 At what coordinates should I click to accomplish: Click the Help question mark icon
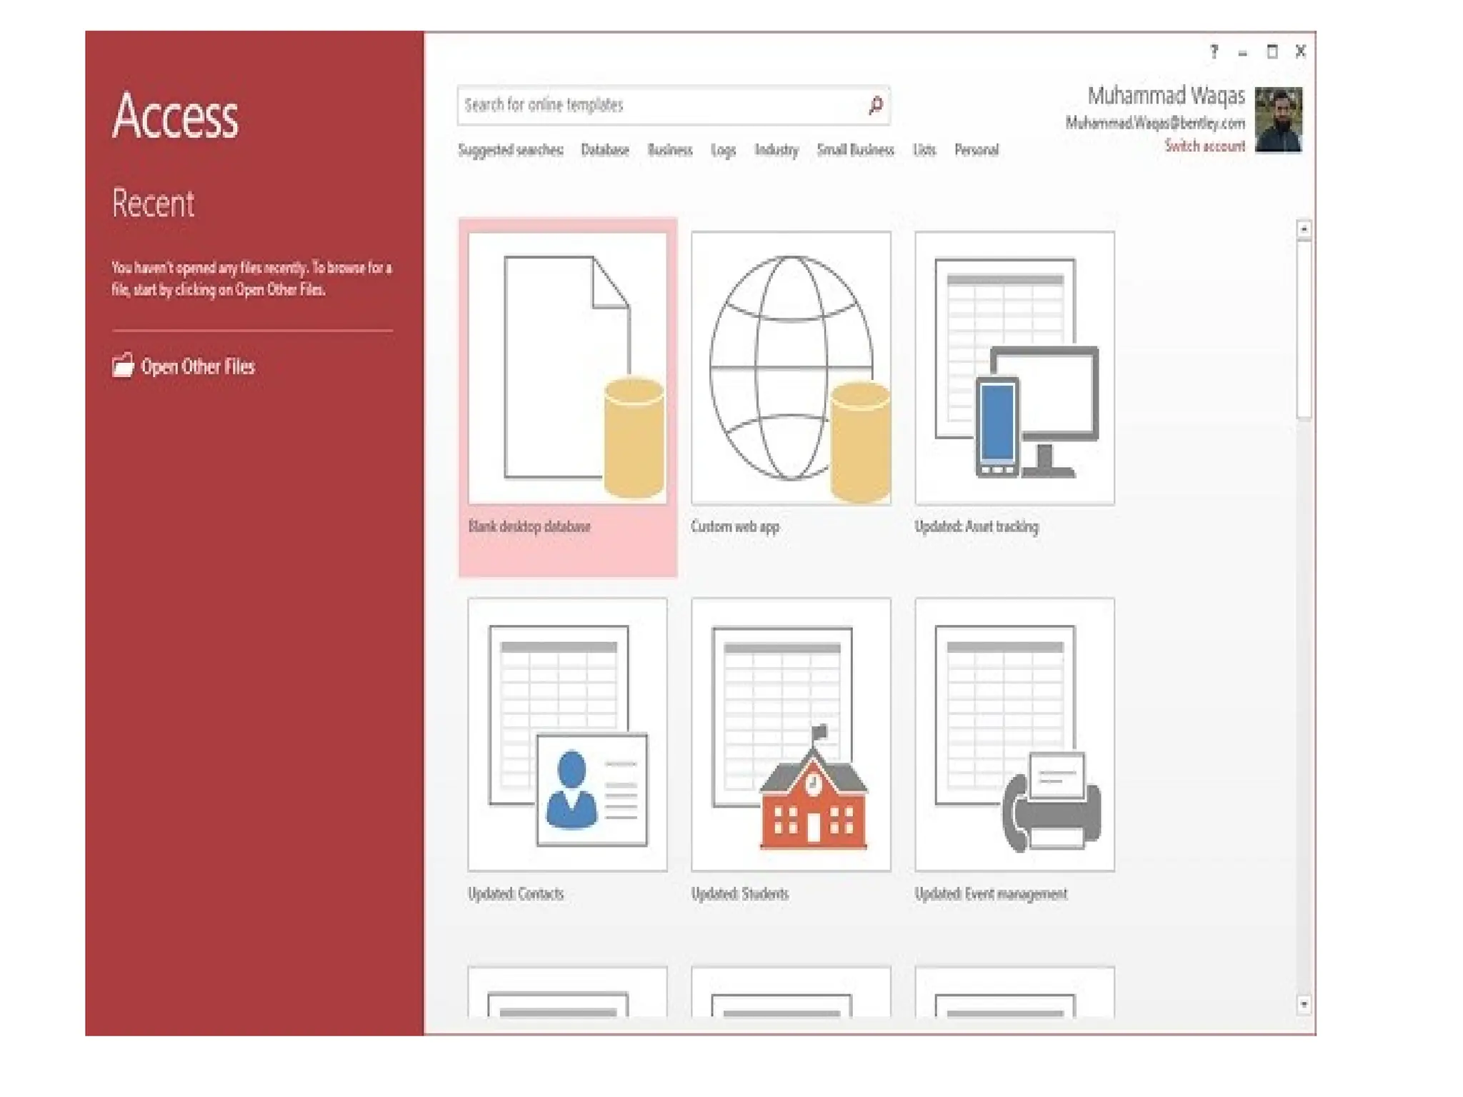click(1214, 51)
